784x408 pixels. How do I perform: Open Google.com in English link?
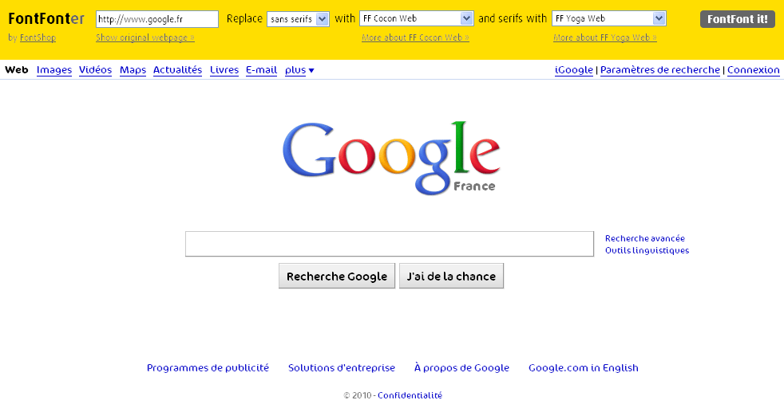point(584,367)
